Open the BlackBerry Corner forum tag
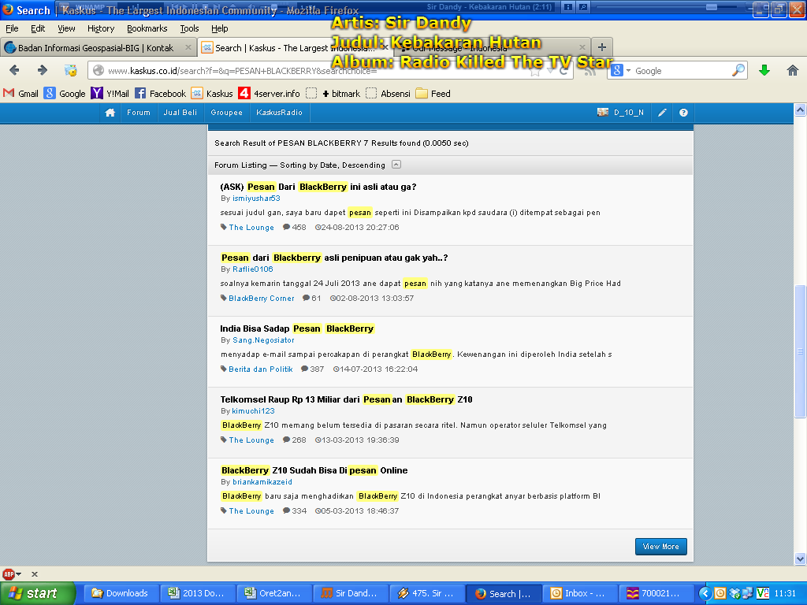The width and height of the screenshot is (807, 605). [x=262, y=299]
